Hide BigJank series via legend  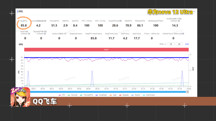pos(124,95)
